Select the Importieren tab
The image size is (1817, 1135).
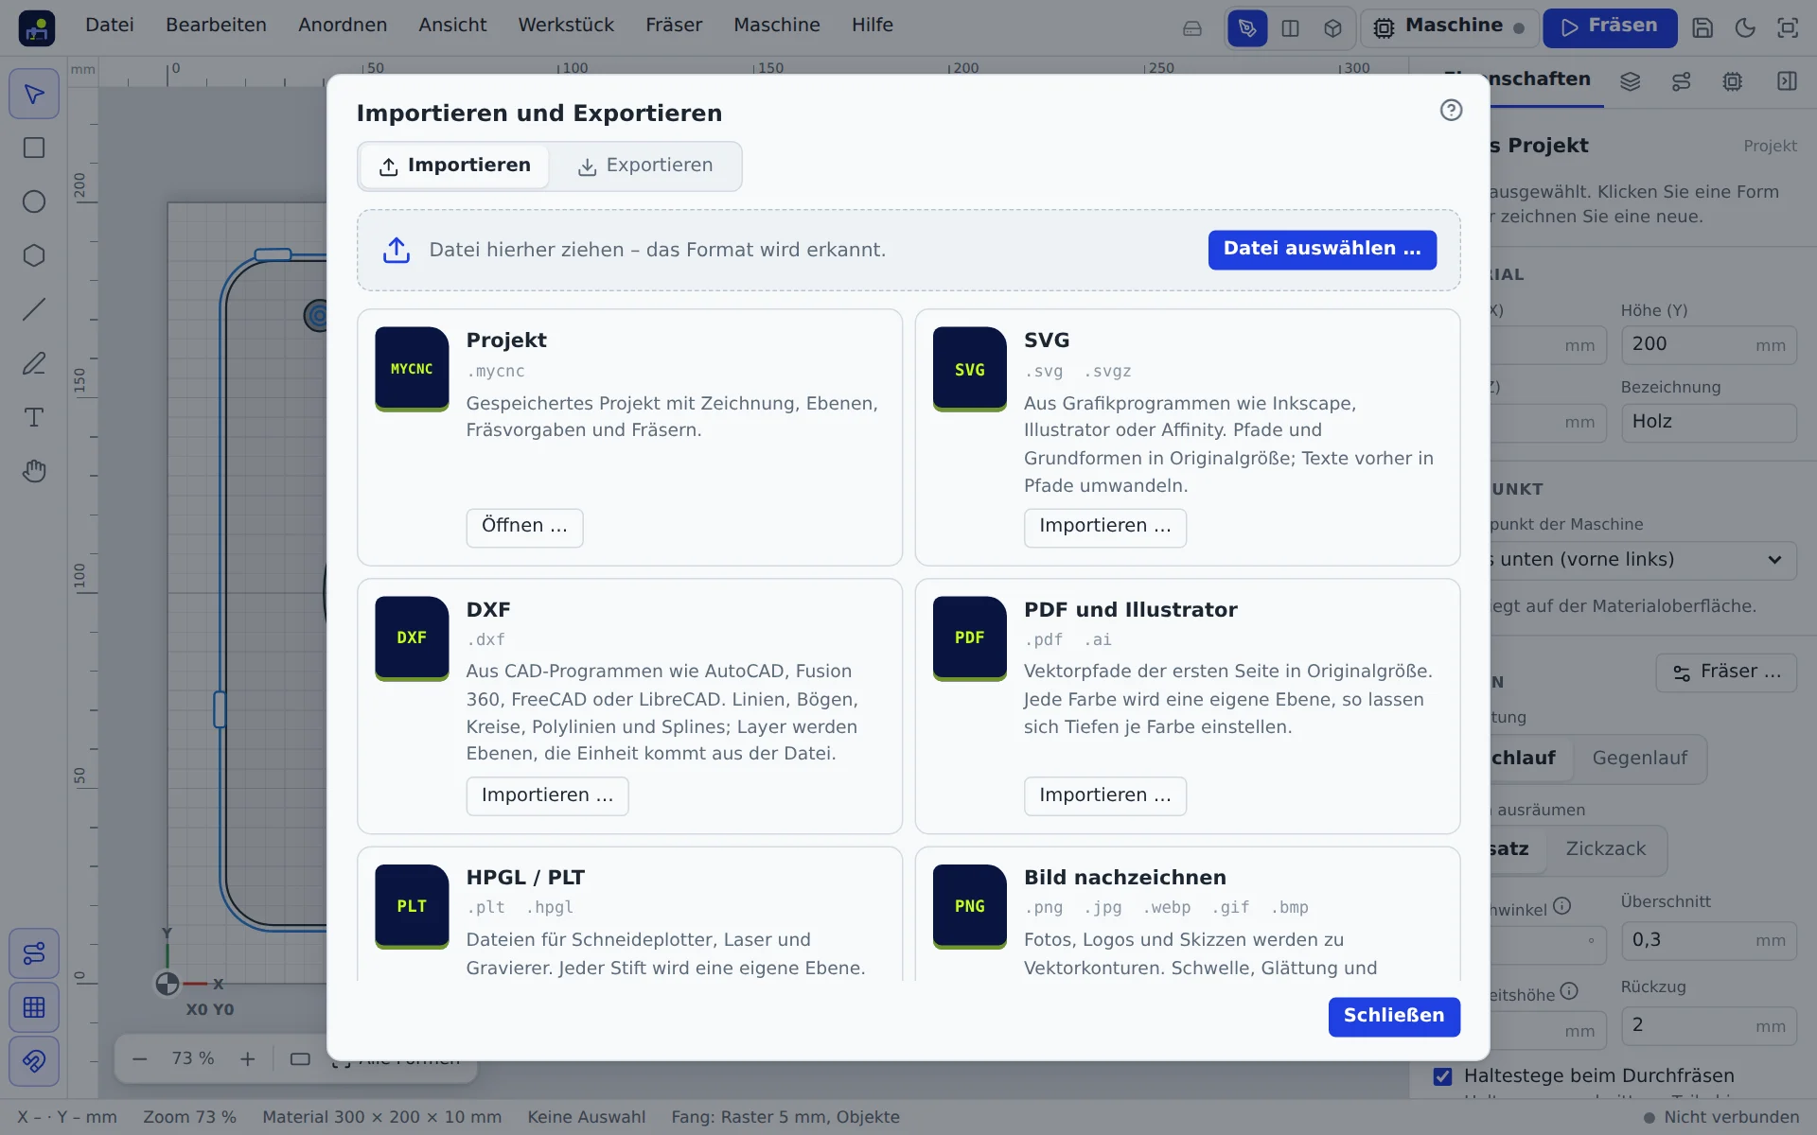coord(454,166)
